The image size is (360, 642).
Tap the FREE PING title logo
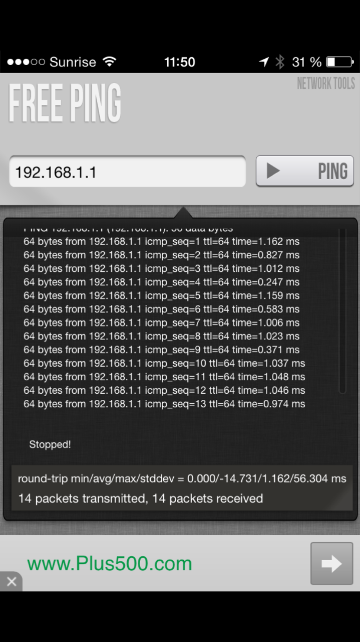point(65,103)
